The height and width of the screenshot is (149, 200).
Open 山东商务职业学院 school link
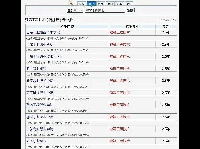pos(40,129)
